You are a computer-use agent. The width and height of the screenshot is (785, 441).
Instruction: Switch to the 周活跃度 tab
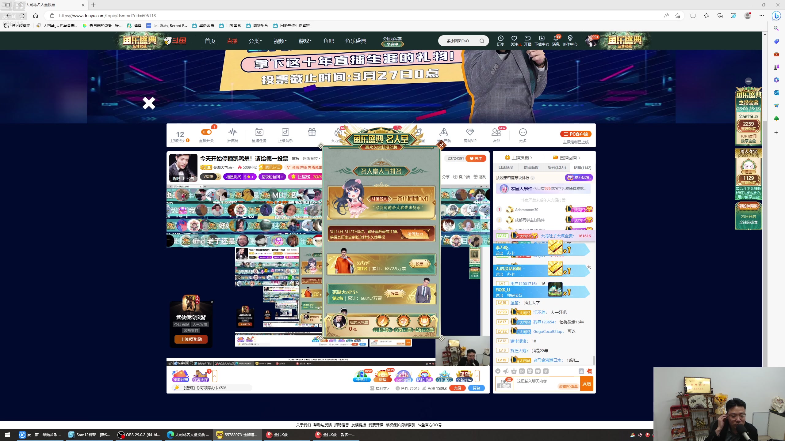coord(531,168)
